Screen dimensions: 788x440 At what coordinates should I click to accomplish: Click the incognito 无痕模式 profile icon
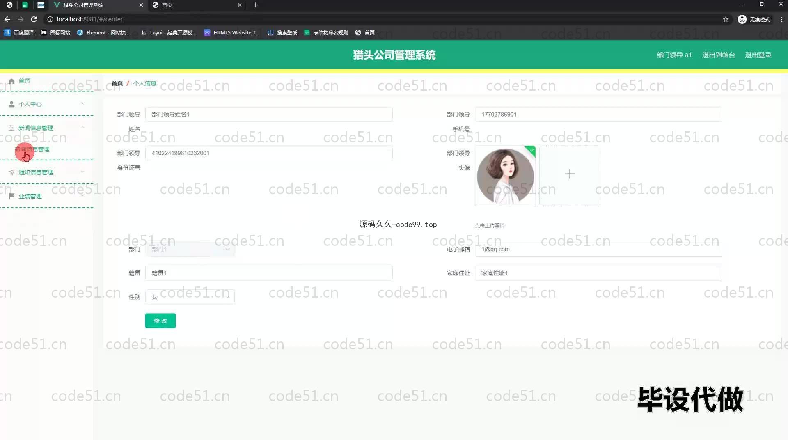click(742, 19)
